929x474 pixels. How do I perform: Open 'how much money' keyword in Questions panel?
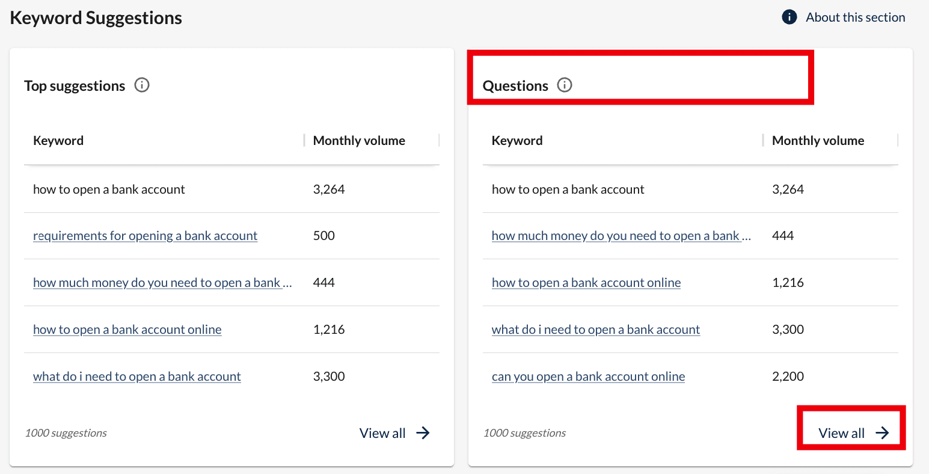621,236
